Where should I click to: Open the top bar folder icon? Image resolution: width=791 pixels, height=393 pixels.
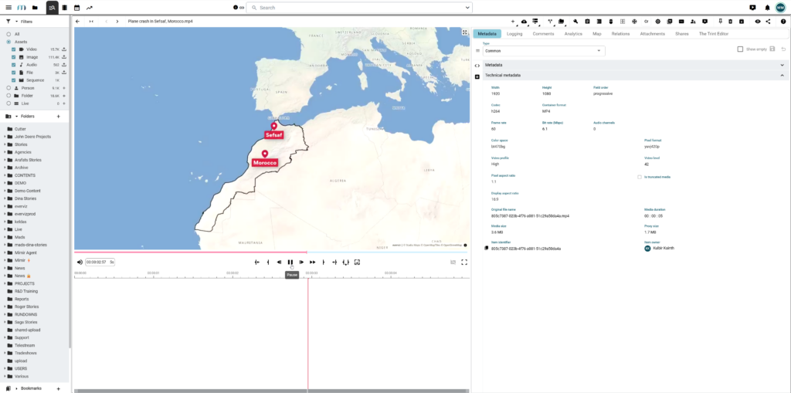35,8
